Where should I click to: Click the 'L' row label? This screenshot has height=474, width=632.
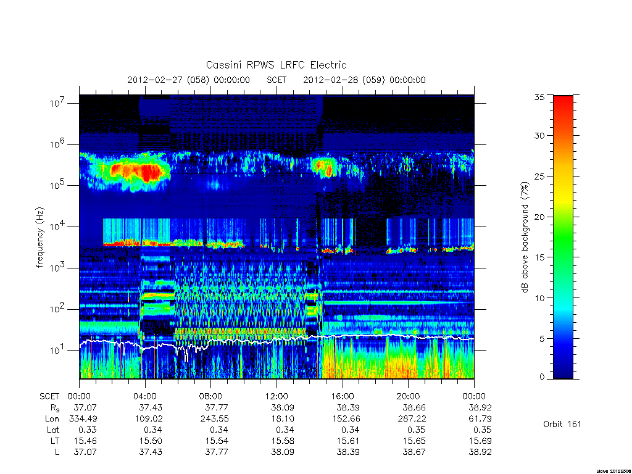[57, 452]
